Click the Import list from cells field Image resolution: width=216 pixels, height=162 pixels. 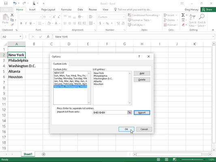tap(110, 113)
